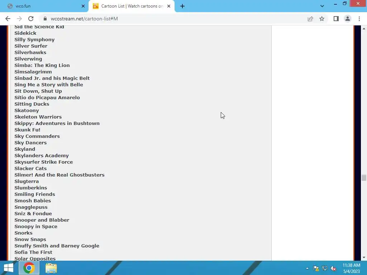Screen dimensions: 367x275
Task: Open a new browser tab
Action: tap(182, 6)
